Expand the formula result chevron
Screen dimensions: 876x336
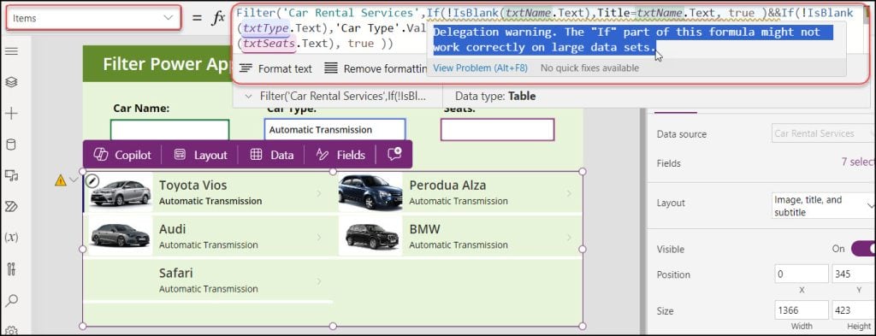click(x=248, y=96)
